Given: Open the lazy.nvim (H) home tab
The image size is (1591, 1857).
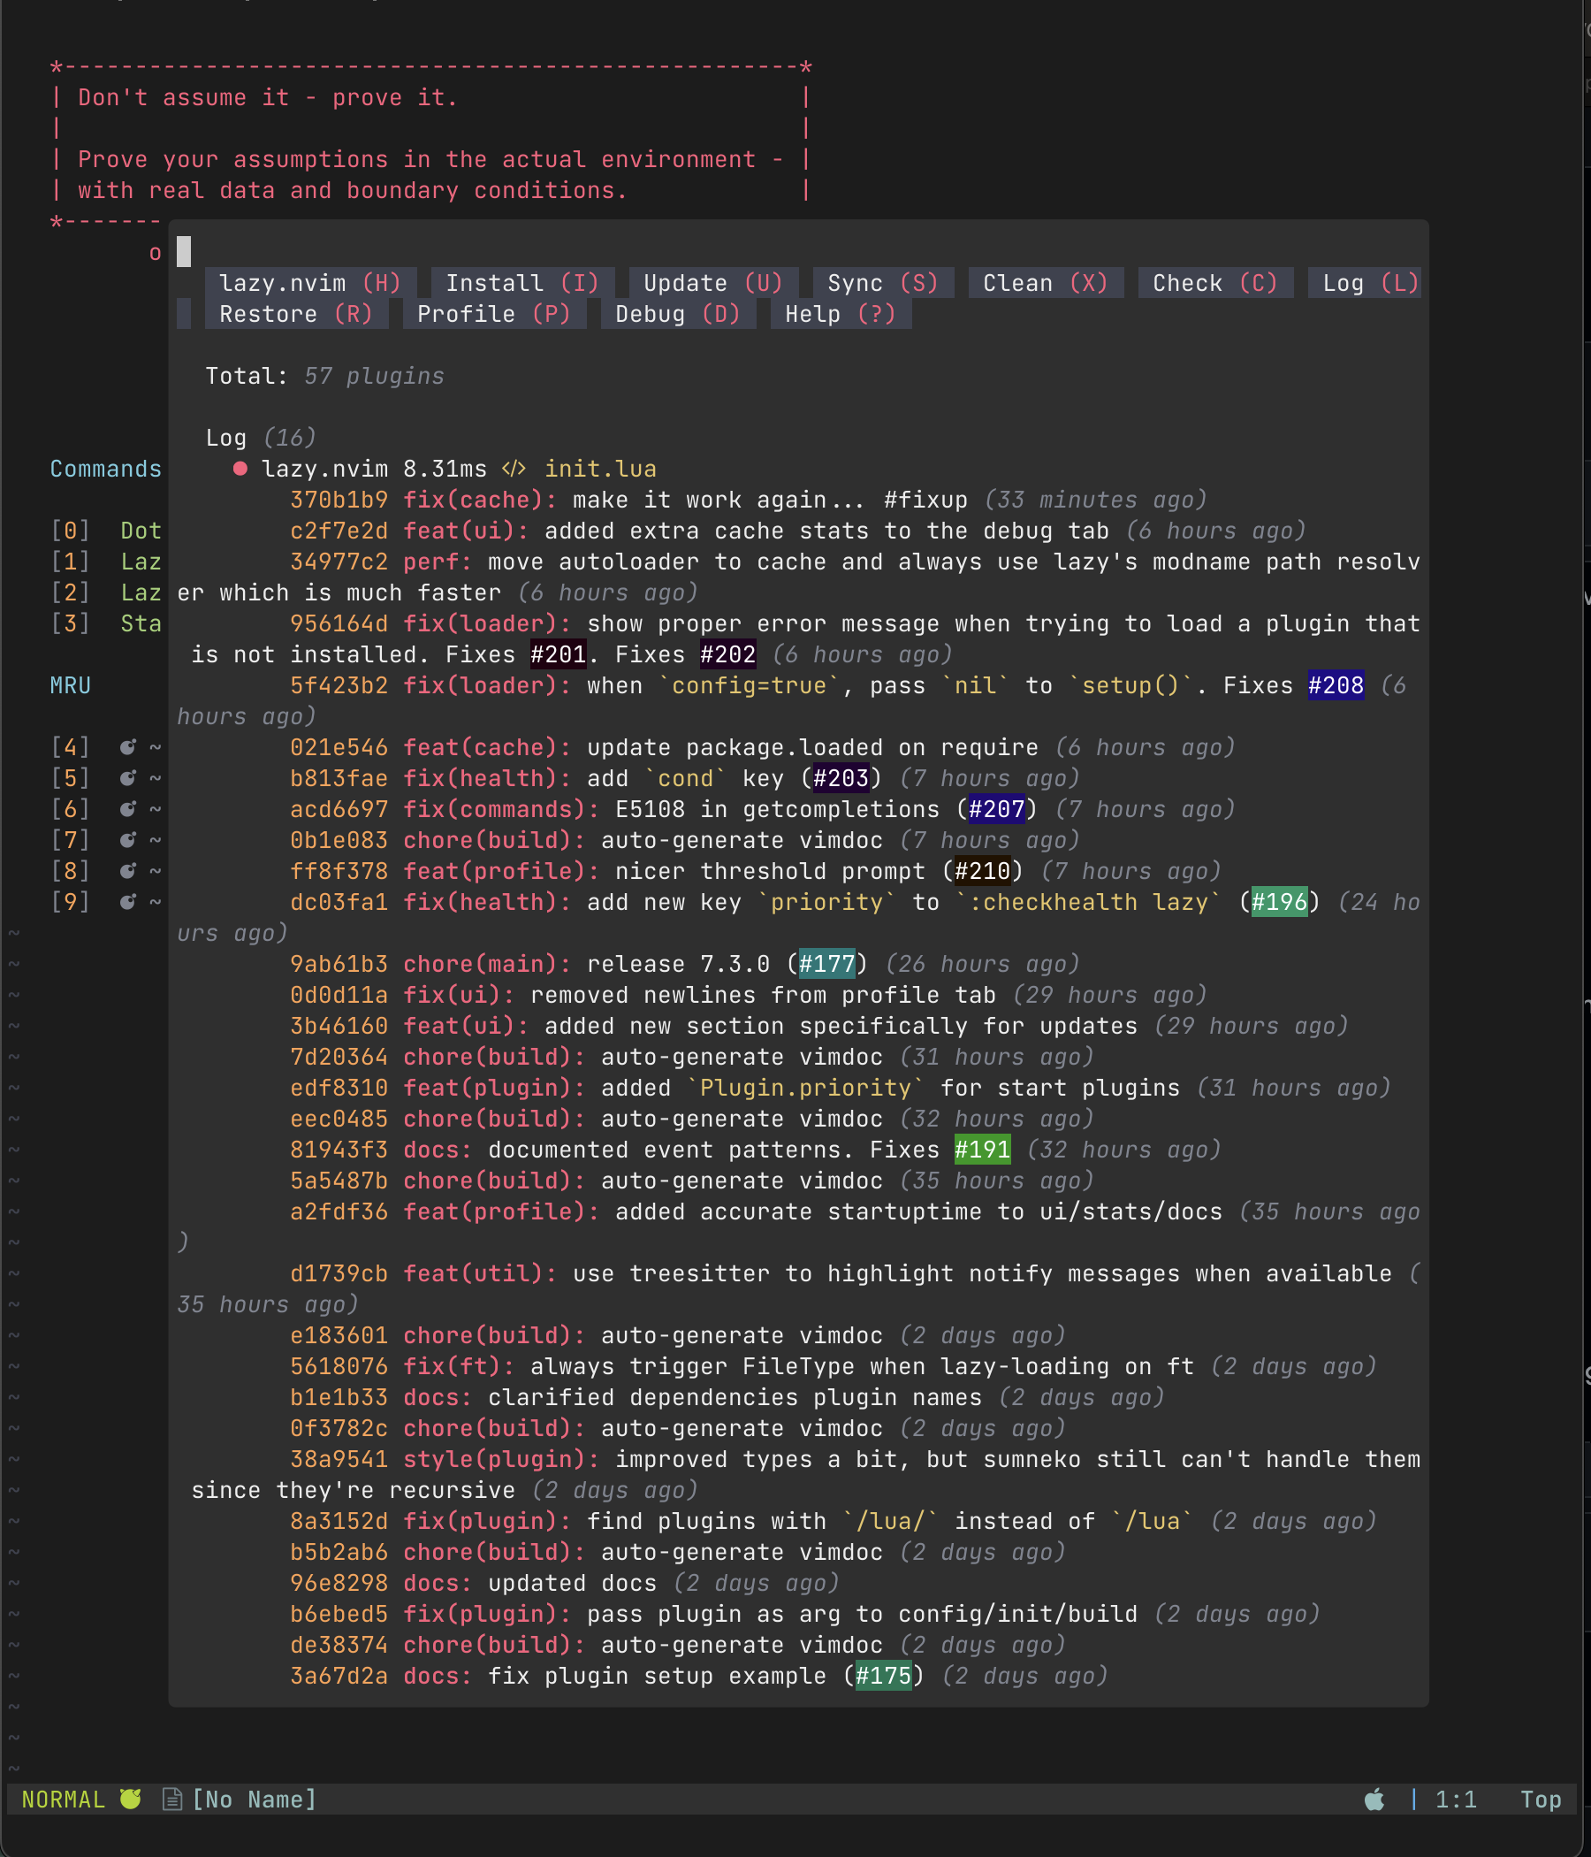Looking at the screenshot, I should click(x=310, y=283).
